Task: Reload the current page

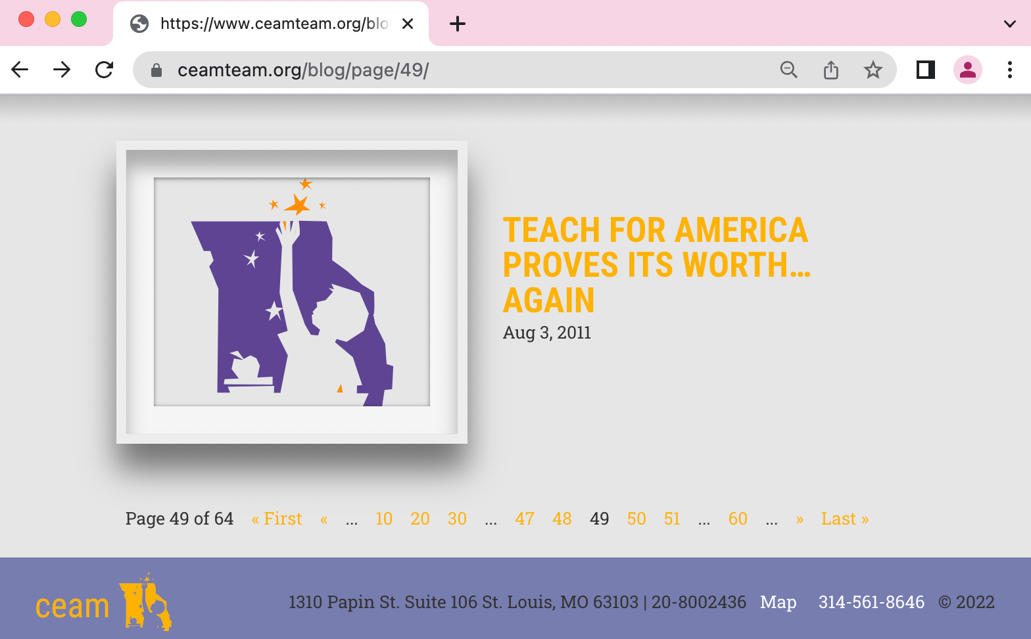Action: pos(104,70)
